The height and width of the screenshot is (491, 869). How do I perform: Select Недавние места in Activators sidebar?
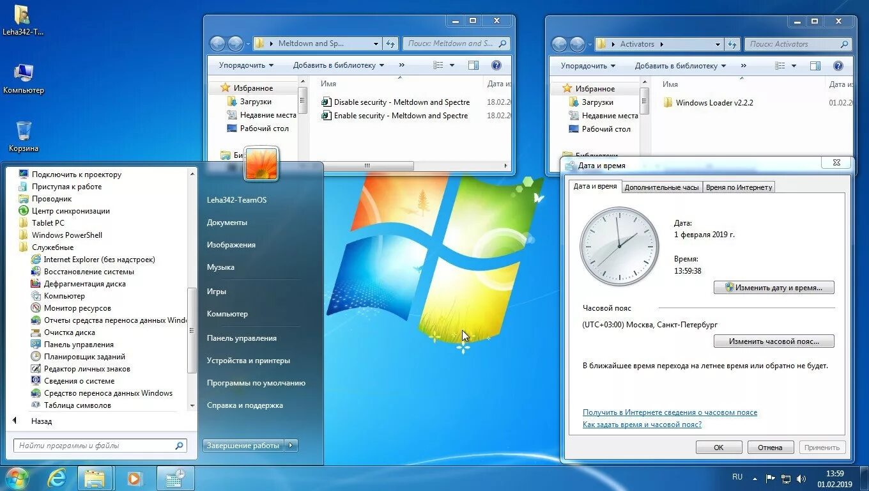[x=603, y=116]
